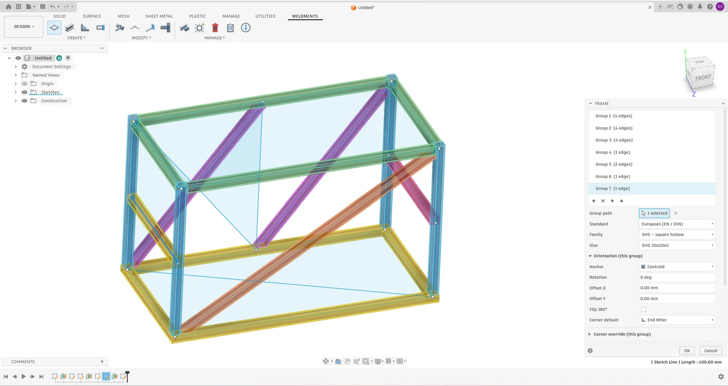
Task: Open the Standard dropdown (European EN / DIN)
Action: coord(677,224)
